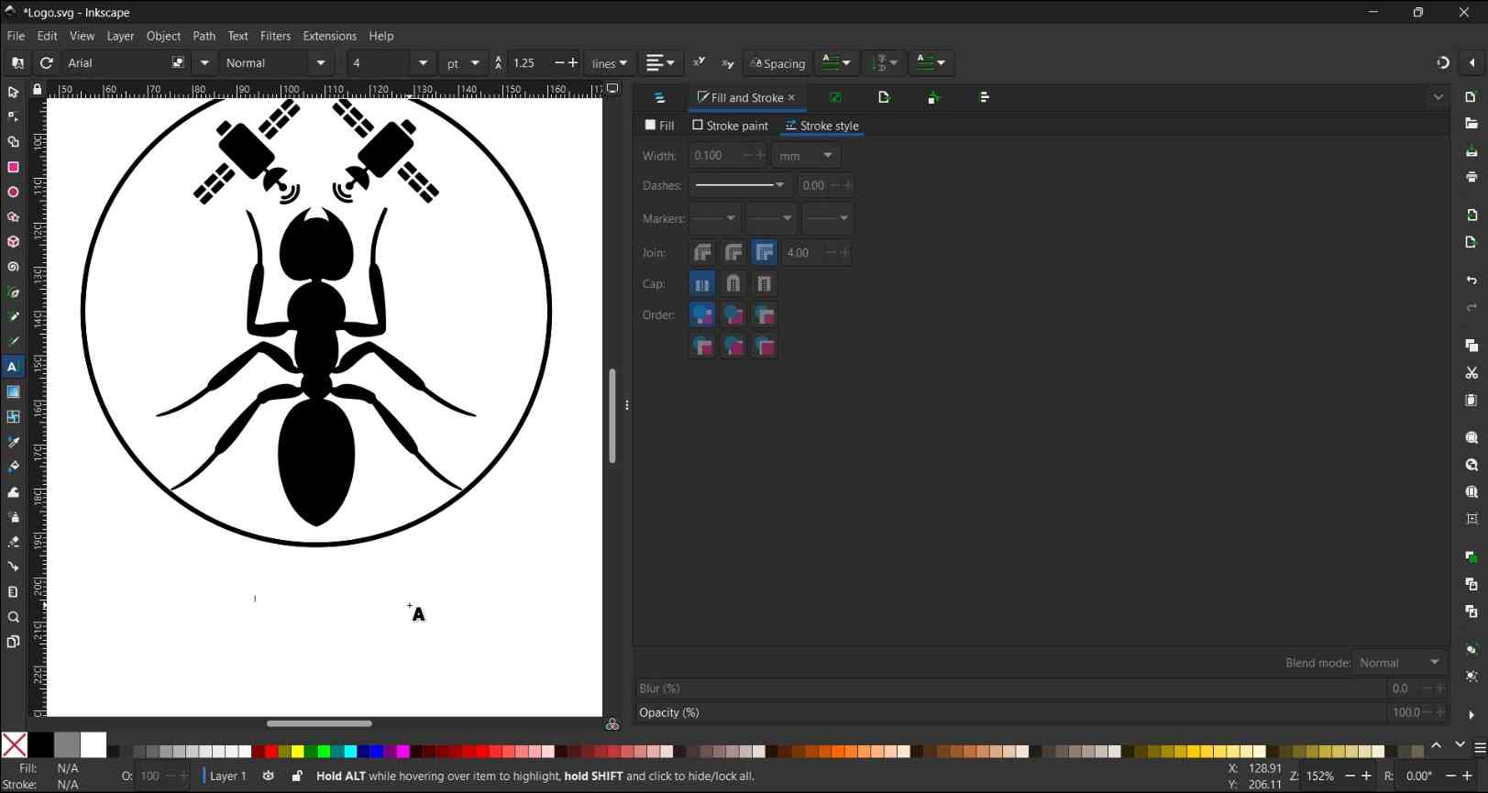Click the Cut scissors icon
The width and height of the screenshot is (1488, 793).
coord(1471,373)
